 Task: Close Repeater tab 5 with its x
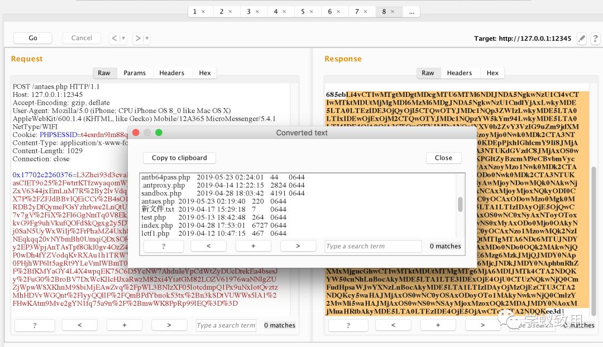point(311,12)
